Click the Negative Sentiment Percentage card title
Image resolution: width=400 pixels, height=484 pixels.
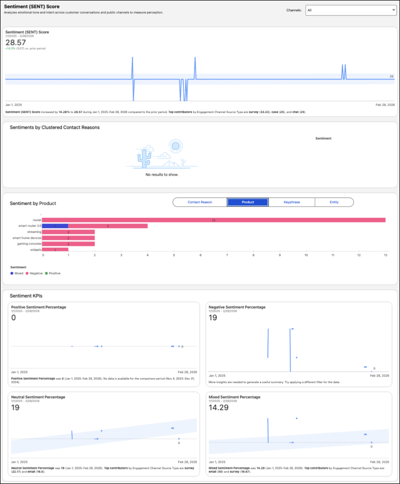pos(237,307)
